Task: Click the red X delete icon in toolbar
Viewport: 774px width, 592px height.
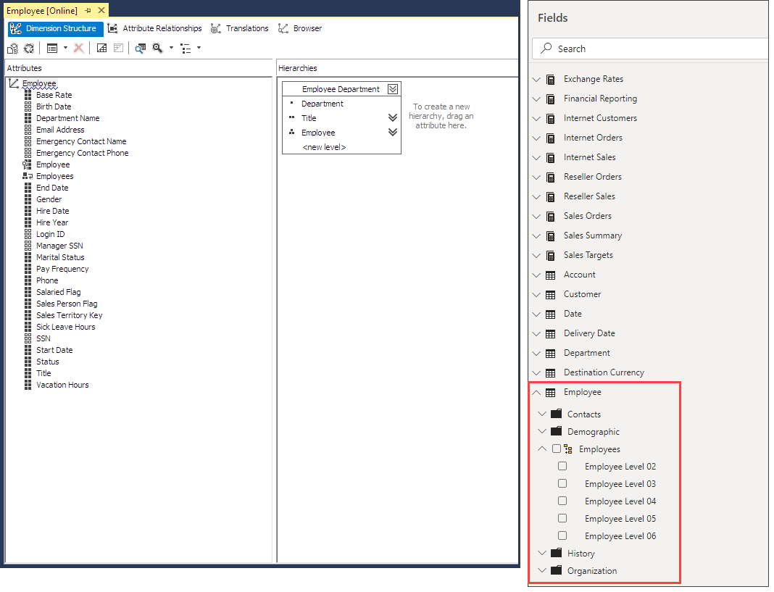Action: pyautogui.click(x=77, y=48)
